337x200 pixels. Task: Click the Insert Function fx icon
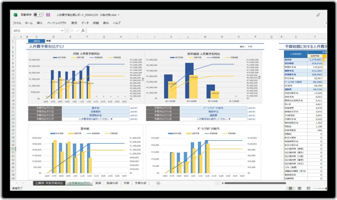83,30
